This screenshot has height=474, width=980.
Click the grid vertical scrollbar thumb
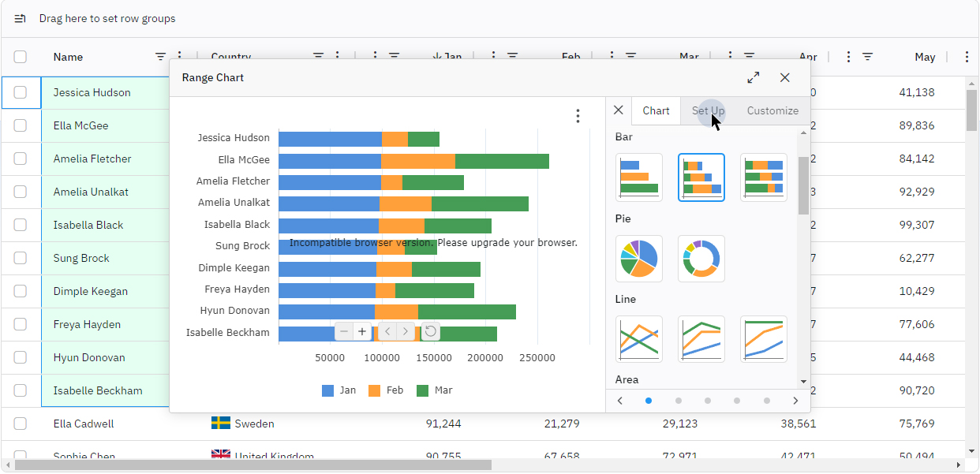[x=972, y=110]
